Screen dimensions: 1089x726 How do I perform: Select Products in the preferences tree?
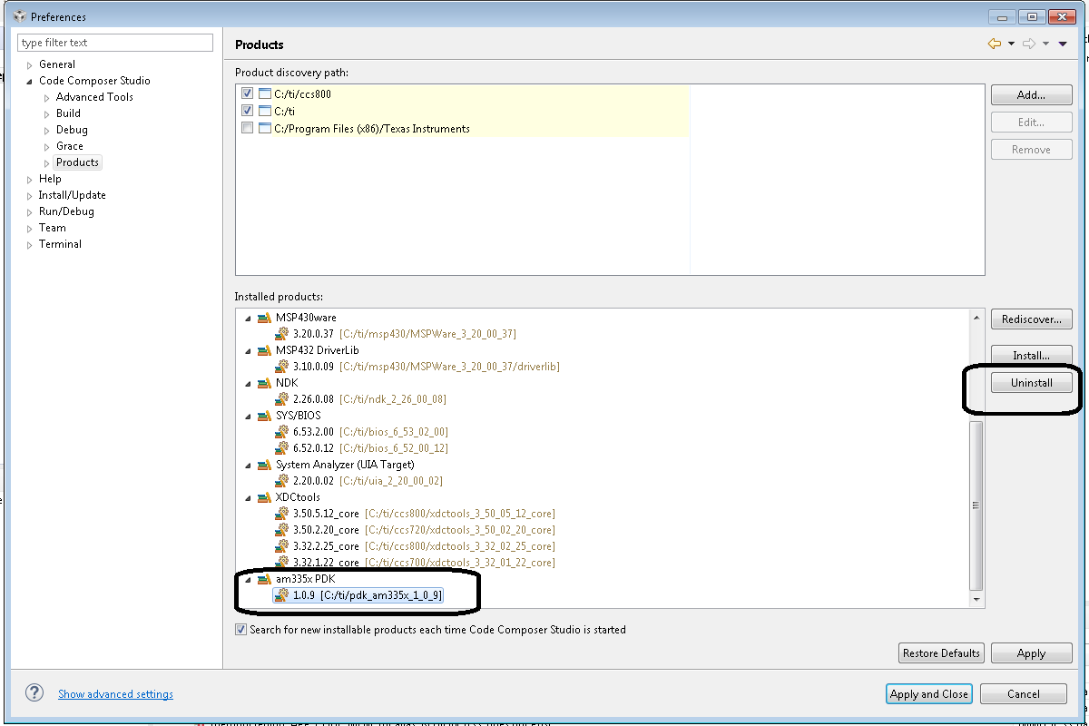[x=77, y=162]
